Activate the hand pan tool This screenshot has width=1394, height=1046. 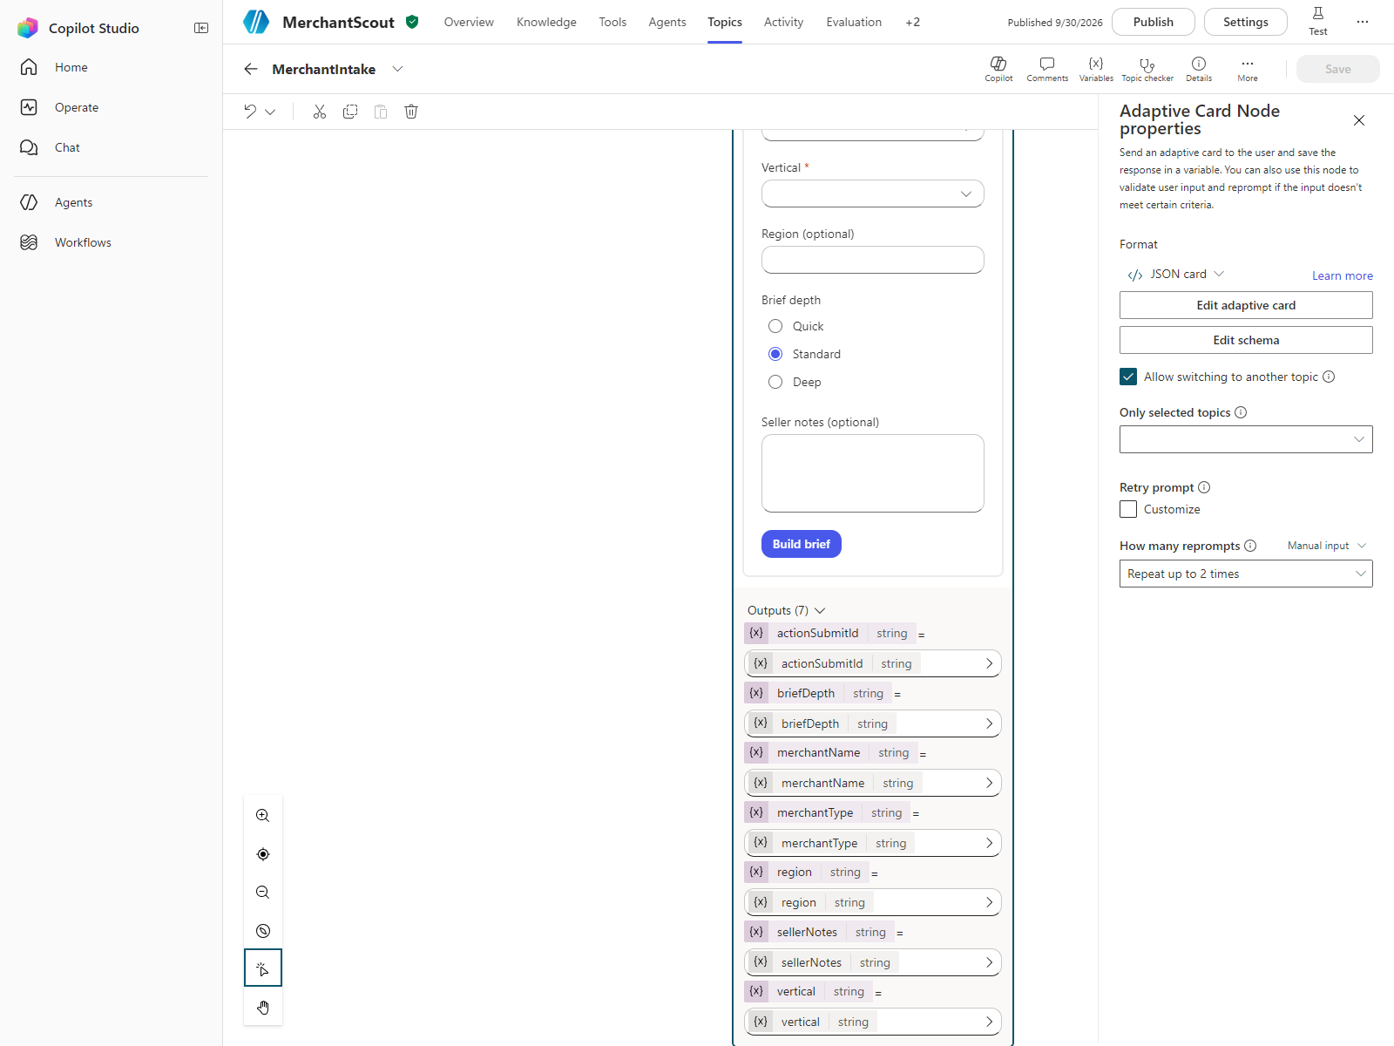click(x=263, y=1008)
